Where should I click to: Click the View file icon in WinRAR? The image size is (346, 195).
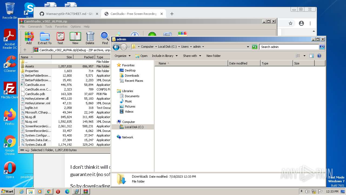75,38
